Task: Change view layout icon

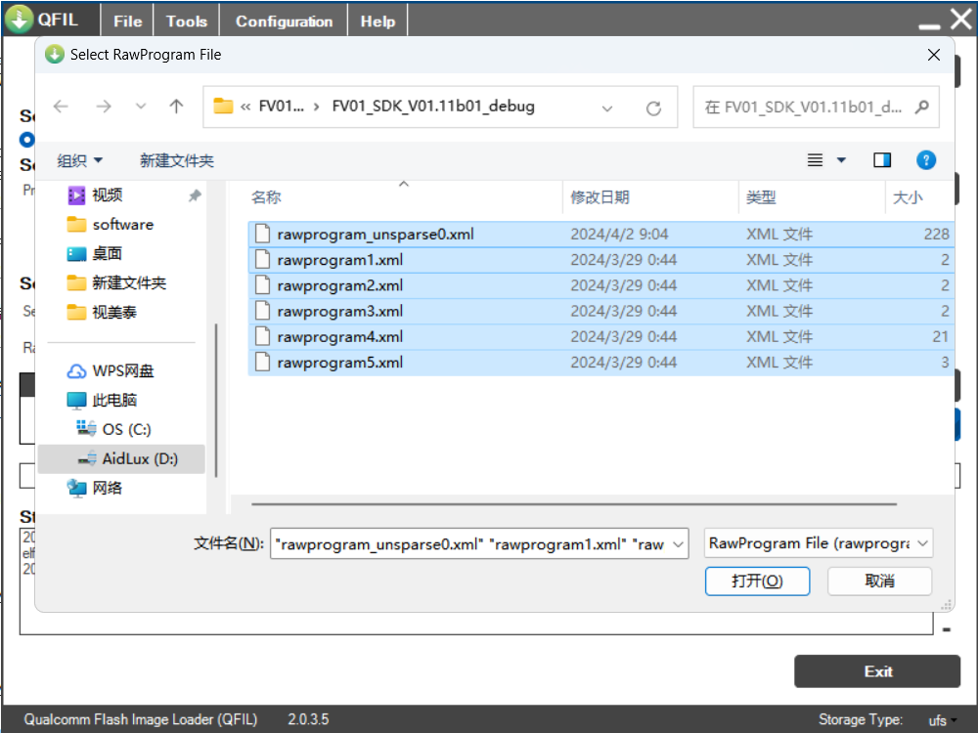Action: tap(815, 160)
